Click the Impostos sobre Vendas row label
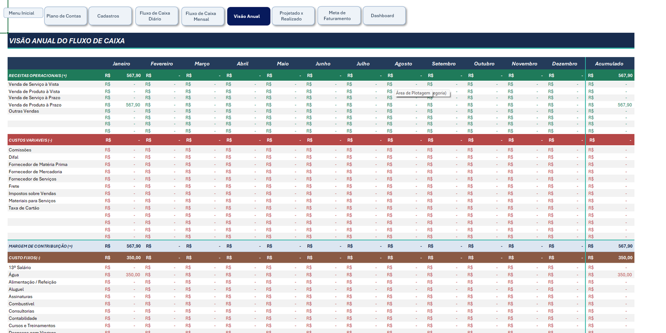The height and width of the screenshot is (333, 666). (x=32, y=194)
